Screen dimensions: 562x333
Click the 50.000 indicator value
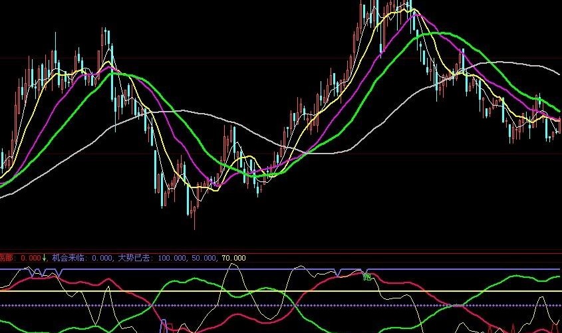click(x=204, y=258)
